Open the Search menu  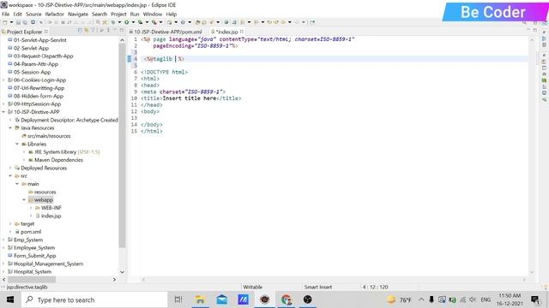(100, 14)
